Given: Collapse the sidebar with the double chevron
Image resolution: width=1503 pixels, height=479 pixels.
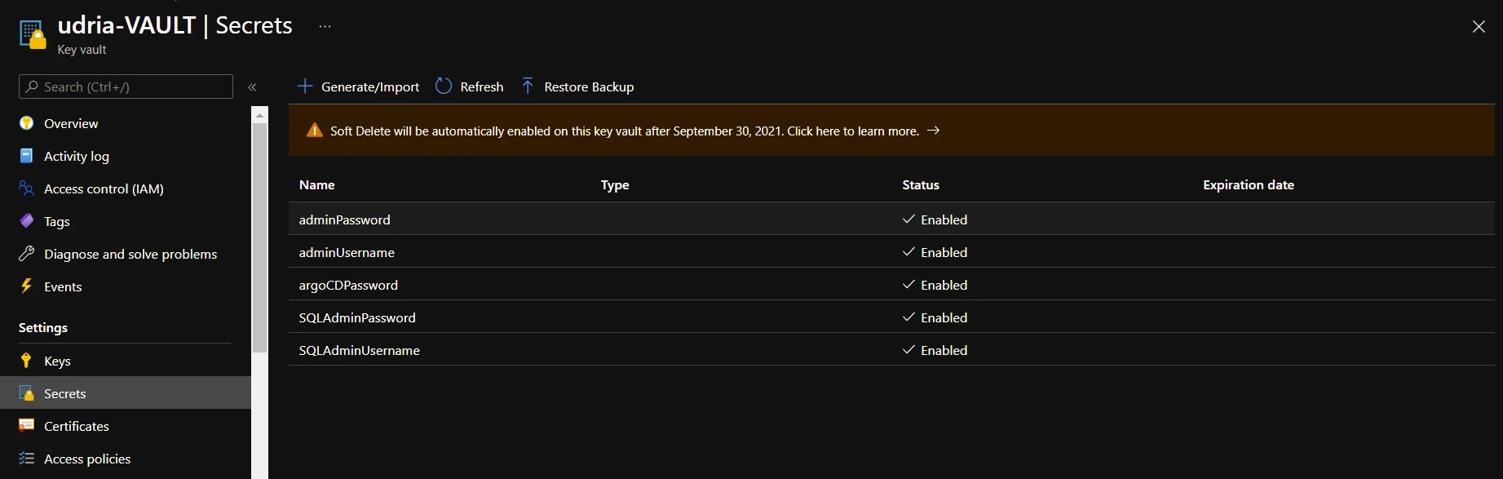Looking at the screenshot, I should pyautogui.click(x=252, y=87).
